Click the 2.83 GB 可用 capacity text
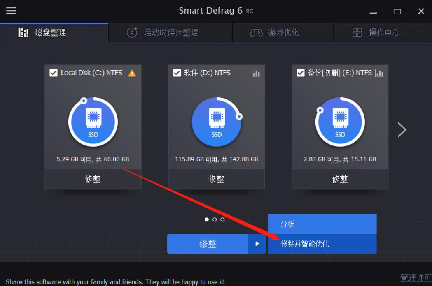This screenshot has height=286, width=432. click(340, 159)
